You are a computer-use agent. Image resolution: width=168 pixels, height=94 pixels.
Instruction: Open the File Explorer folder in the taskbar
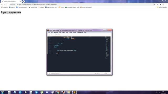[x=69, y=92]
